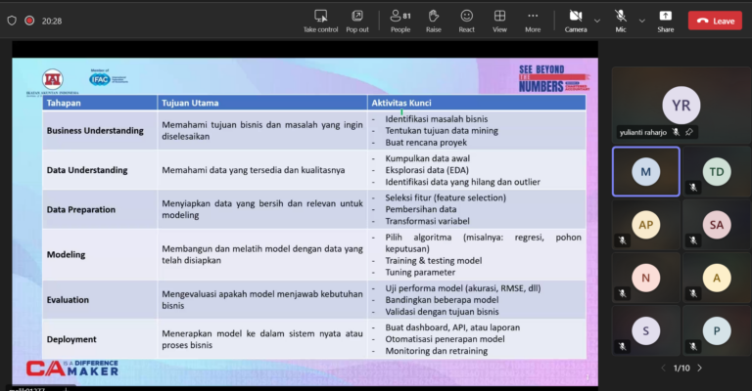Open the View layout options
752x391 pixels.
[x=499, y=20]
